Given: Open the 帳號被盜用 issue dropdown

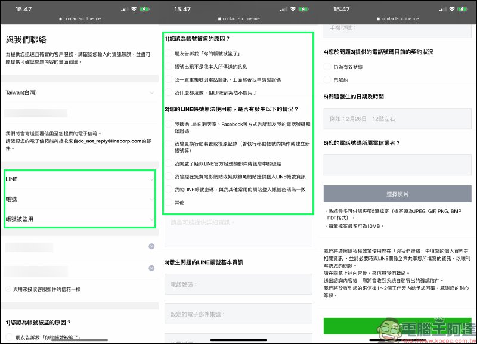Looking at the screenshot, I should 80,219.
